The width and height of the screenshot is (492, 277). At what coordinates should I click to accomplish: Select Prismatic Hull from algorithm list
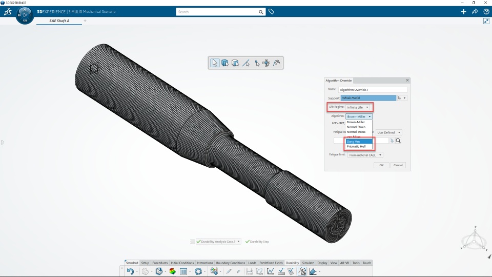(359, 146)
